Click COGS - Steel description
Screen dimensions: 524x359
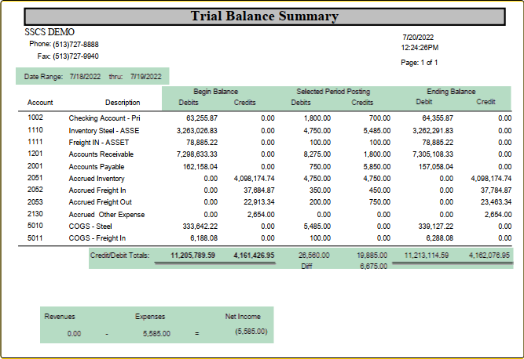click(90, 226)
